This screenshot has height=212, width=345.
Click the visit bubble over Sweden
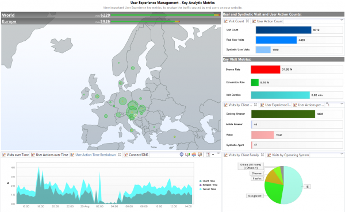click(133, 68)
